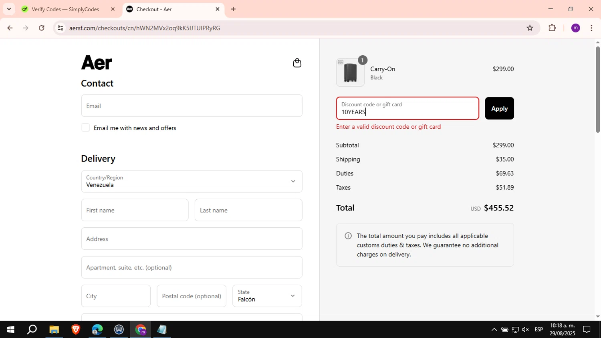
Task: Open the taskbar clock and date
Action: pos(563,330)
